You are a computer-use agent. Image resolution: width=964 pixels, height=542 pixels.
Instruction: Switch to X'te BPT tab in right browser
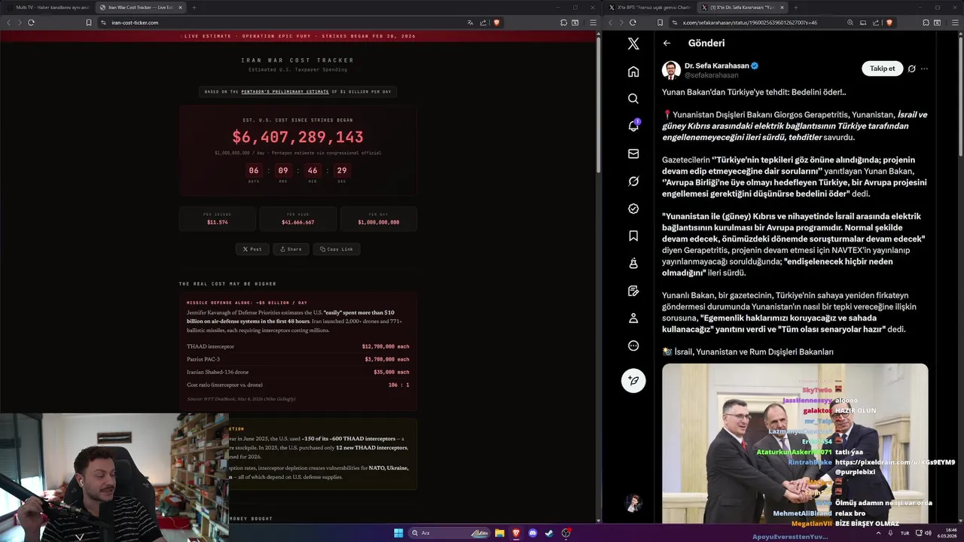(x=650, y=8)
